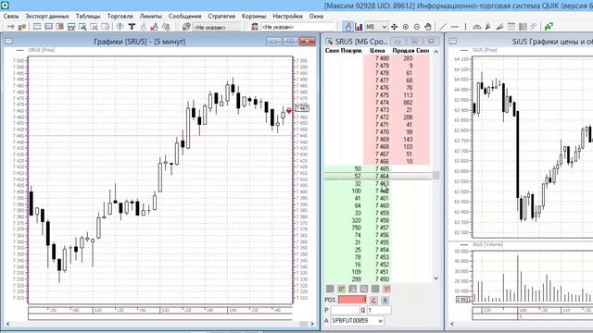Select the vertical line drawing tool
The width and height of the screenshot is (593, 333).
465,27
